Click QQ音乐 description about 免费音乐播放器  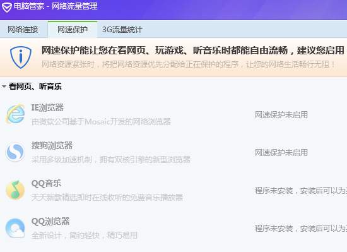click(107, 198)
